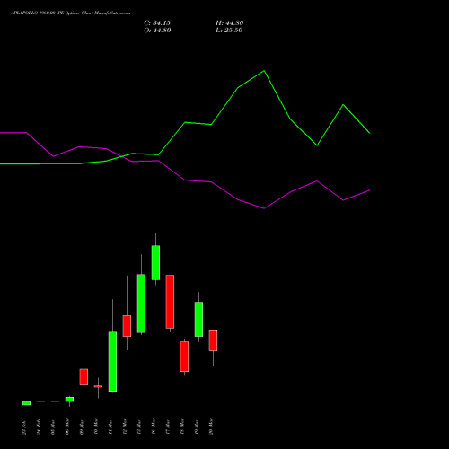Click the 24 Feb date label
Image resolution: width=449 pixels, height=449 pixels.
(x=39, y=427)
